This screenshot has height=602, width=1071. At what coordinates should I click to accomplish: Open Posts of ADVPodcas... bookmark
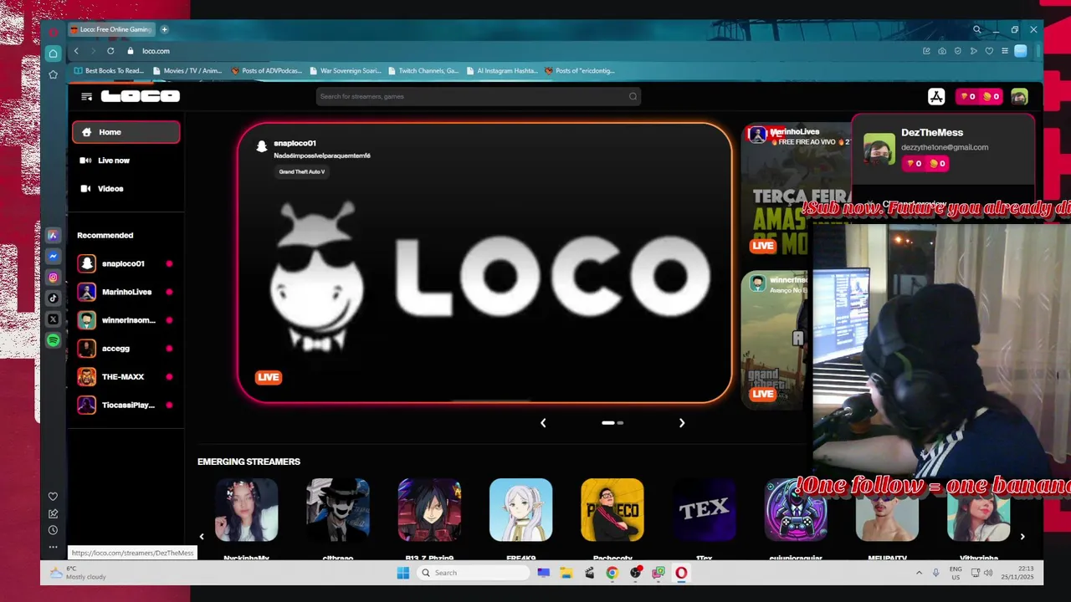click(x=266, y=71)
